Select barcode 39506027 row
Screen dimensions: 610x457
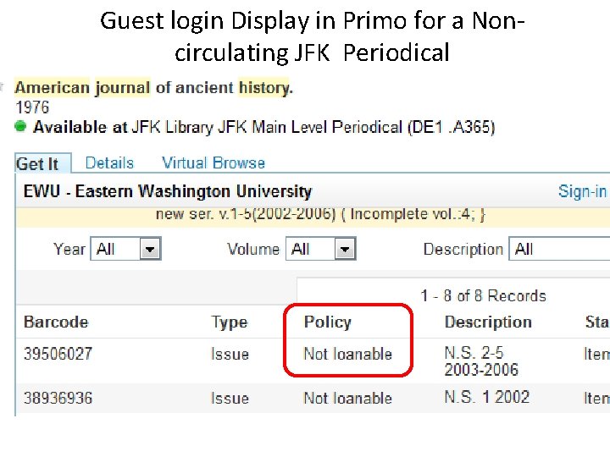(x=313, y=361)
